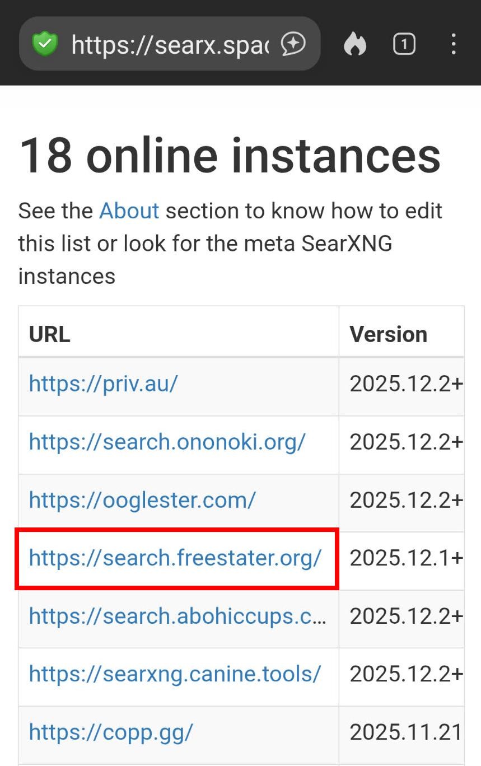Open the tab switcher showing 1 tab

pyautogui.click(x=404, y=44)
